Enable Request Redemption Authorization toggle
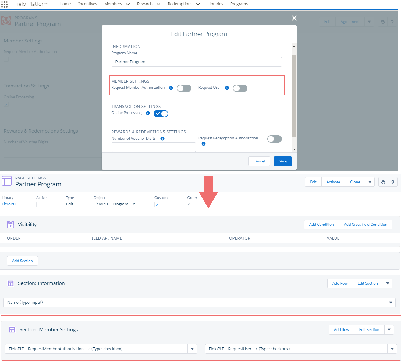 (x=275, y=139)
